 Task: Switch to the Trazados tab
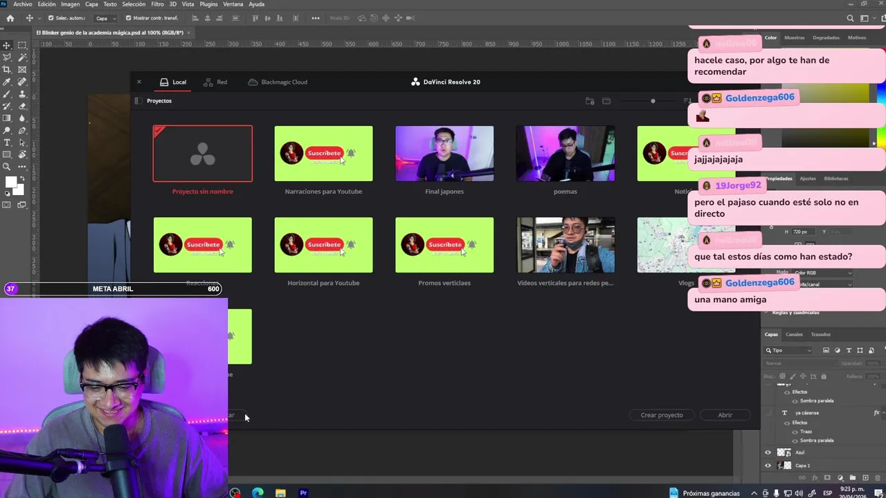pos(820,335)
